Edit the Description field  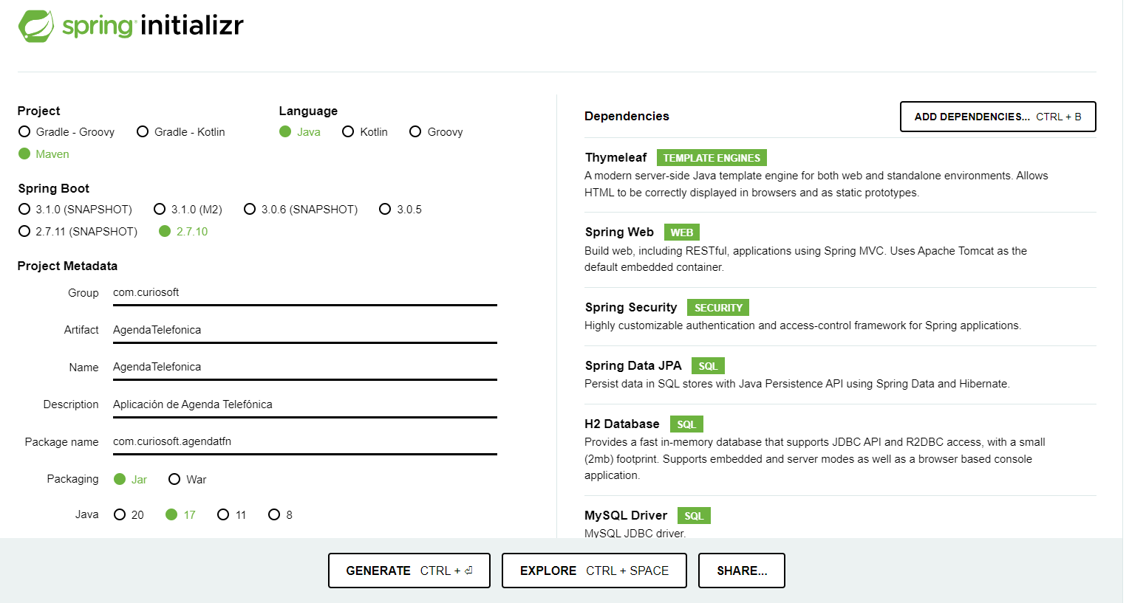pos(304,404)
